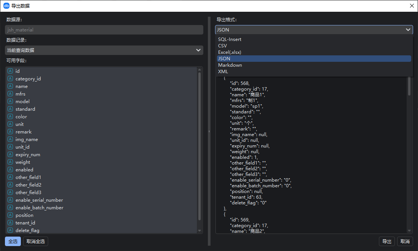The image size is (418, 251).
Task: Choose Excel(.xlsx) export format
Action: click(314, 52)
